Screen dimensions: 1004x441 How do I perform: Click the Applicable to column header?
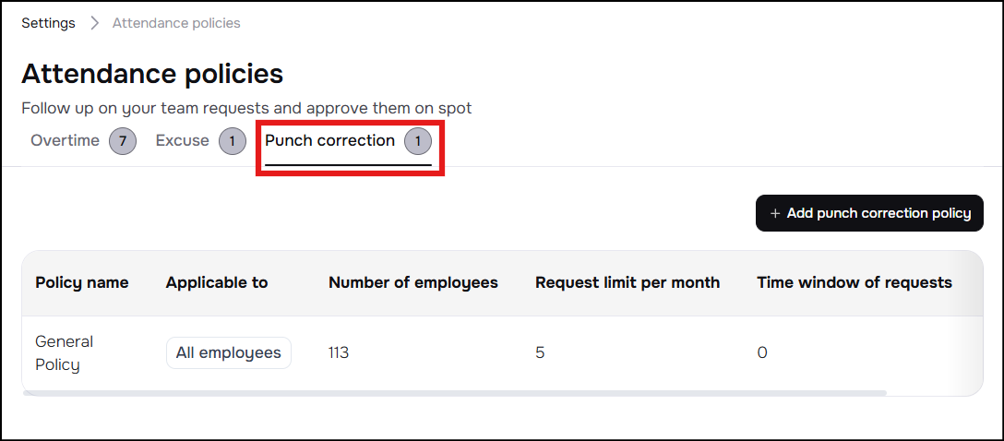pyautogui.click(x=217, y=282)
